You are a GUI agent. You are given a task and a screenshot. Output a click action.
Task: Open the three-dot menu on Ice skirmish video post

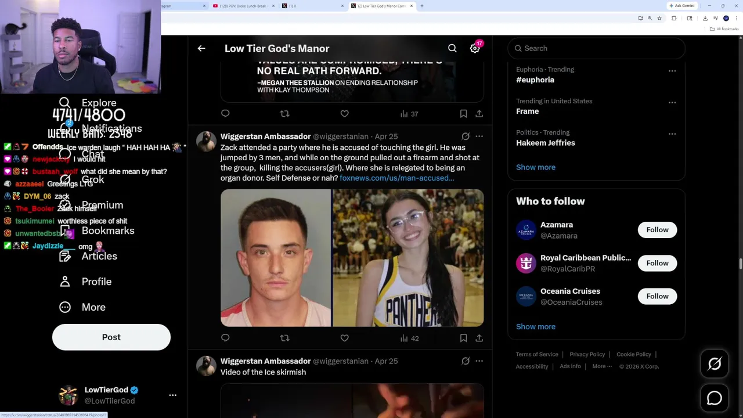click(x=479, y=361)
